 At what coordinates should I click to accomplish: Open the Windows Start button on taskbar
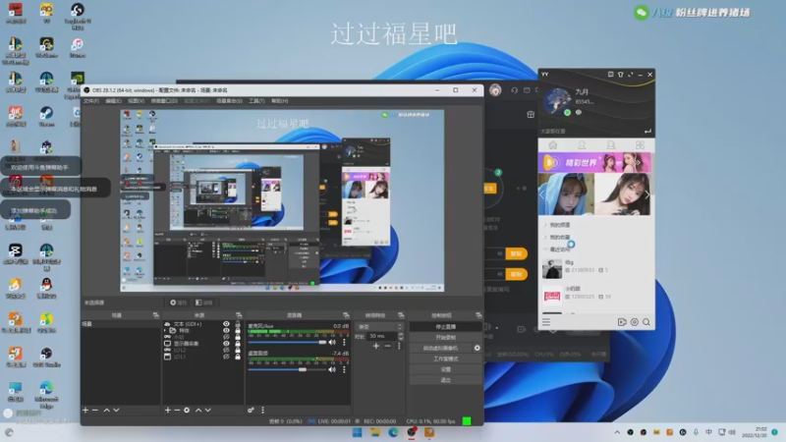358,432
